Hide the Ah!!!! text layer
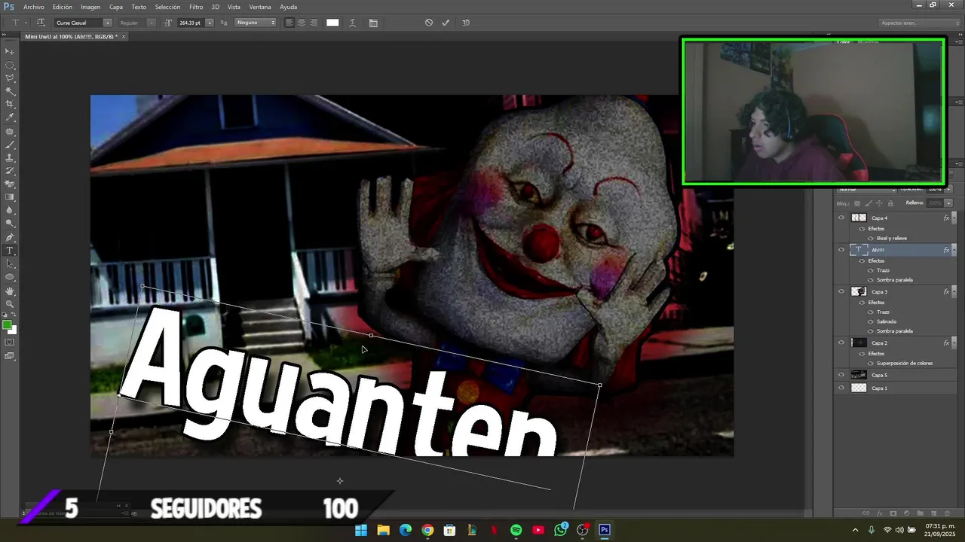The image size is (965, 542). tap(841, 250)
